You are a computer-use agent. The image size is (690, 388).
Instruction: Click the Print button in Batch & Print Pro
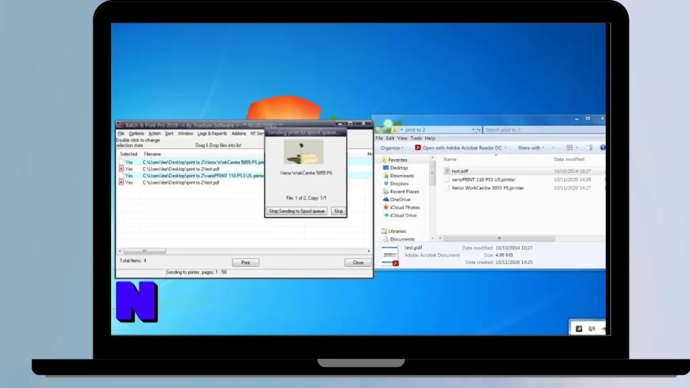tap(245, 263)
